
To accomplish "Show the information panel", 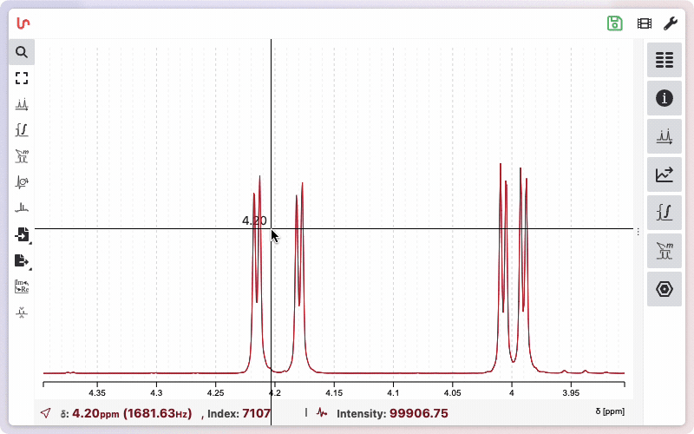I will click(665, 98).
